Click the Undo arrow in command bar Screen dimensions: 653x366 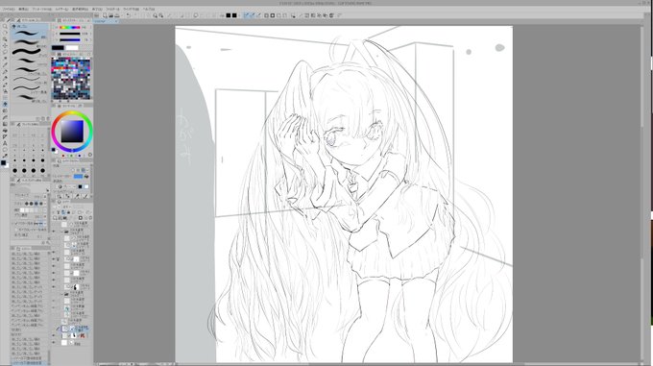[129, 15]
